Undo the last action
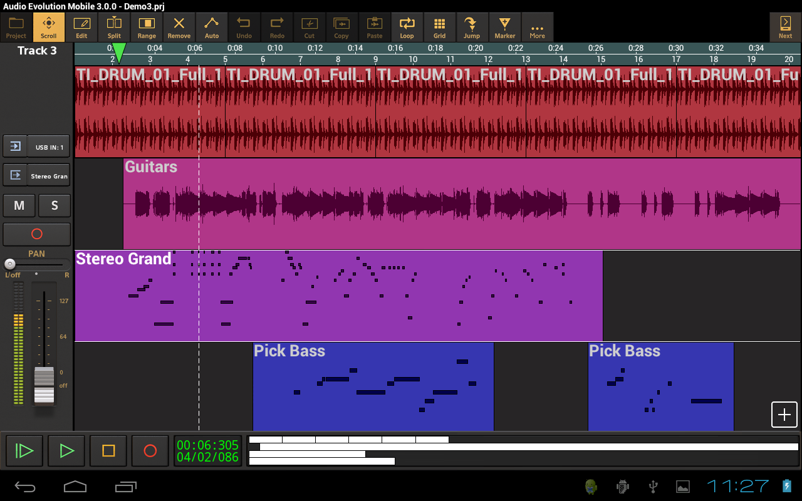 click(244, 28)
